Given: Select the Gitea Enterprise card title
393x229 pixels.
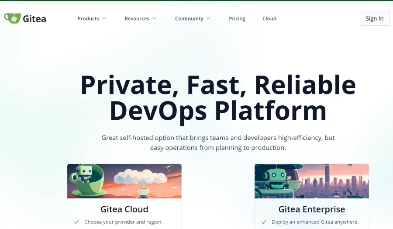Looking at the screenshot, I should coord(312,209).
